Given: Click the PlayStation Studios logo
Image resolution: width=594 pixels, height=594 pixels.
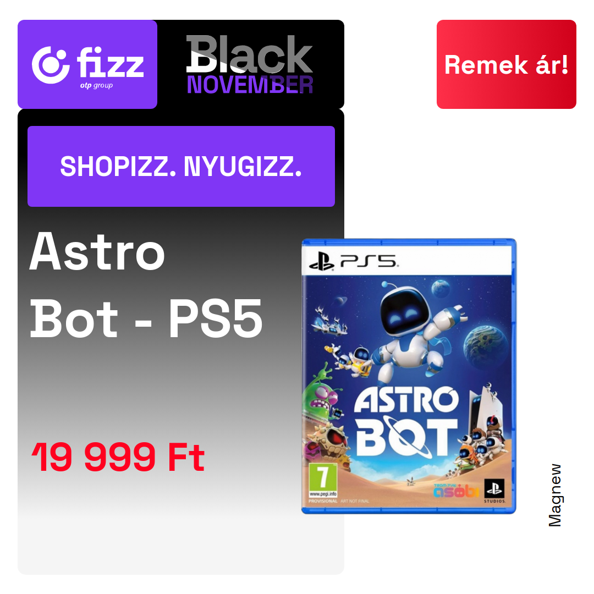Looking at the screenshot, I should click(494, 491).
